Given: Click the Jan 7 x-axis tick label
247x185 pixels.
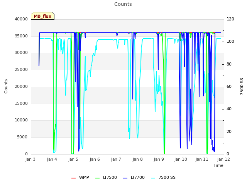Looking at the screenshot, I should point(116,159).
